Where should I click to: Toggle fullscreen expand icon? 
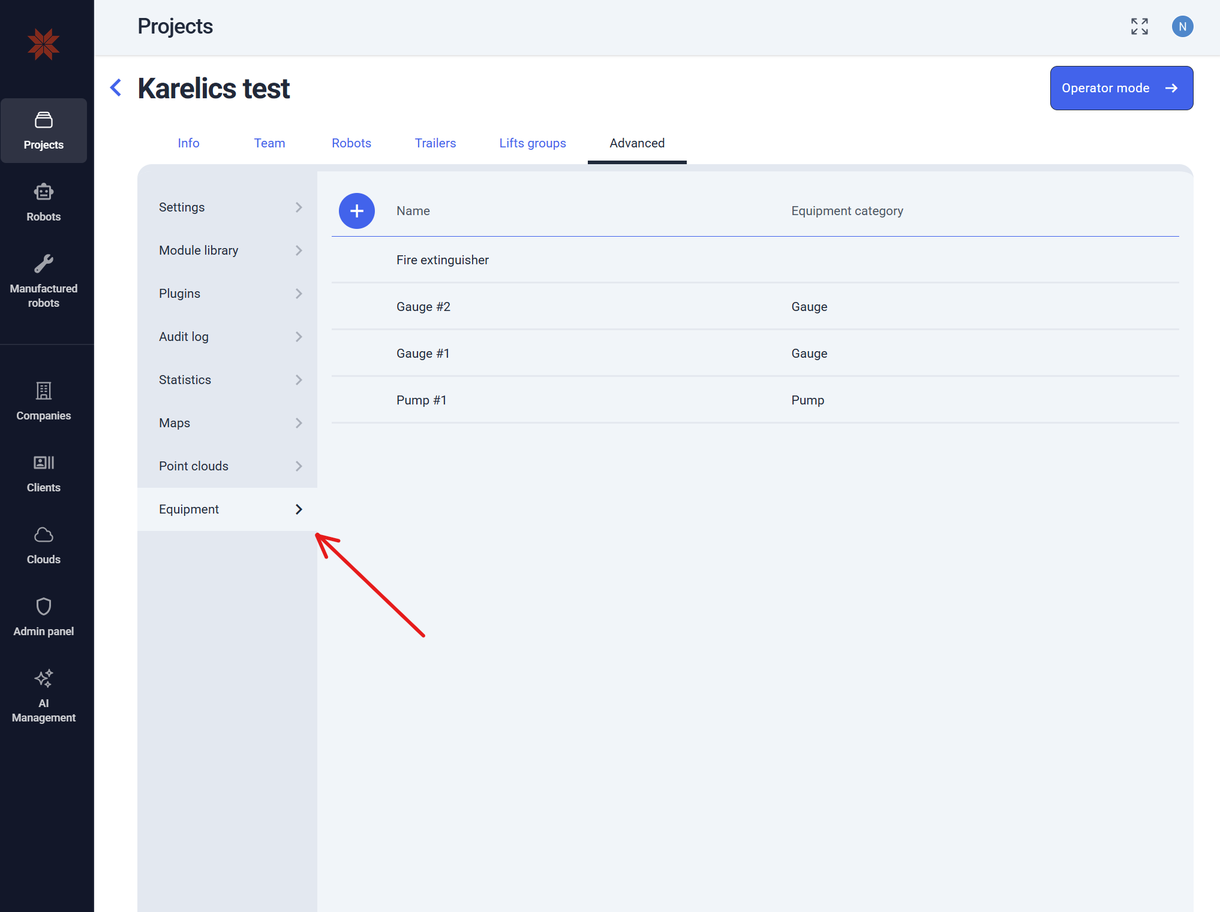[x=1139, y=26]
